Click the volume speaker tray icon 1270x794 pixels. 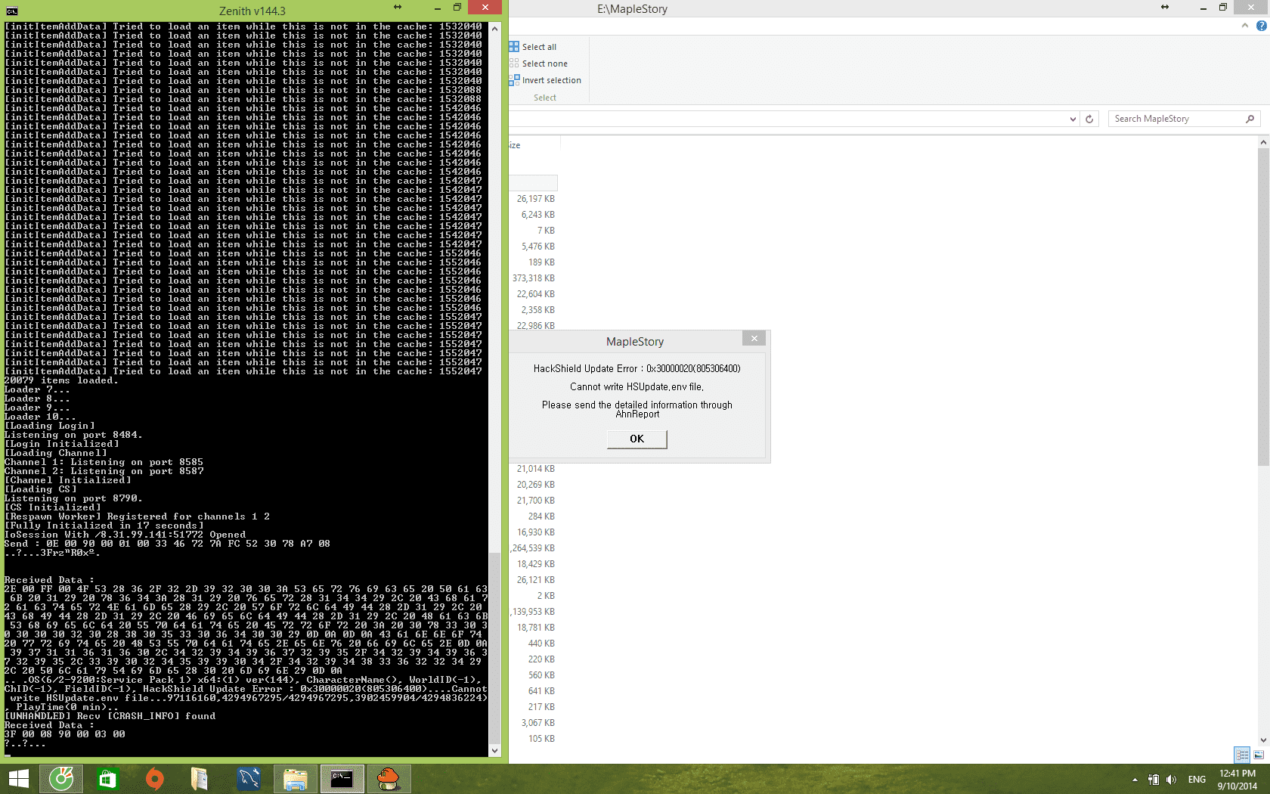point(1171,780)
